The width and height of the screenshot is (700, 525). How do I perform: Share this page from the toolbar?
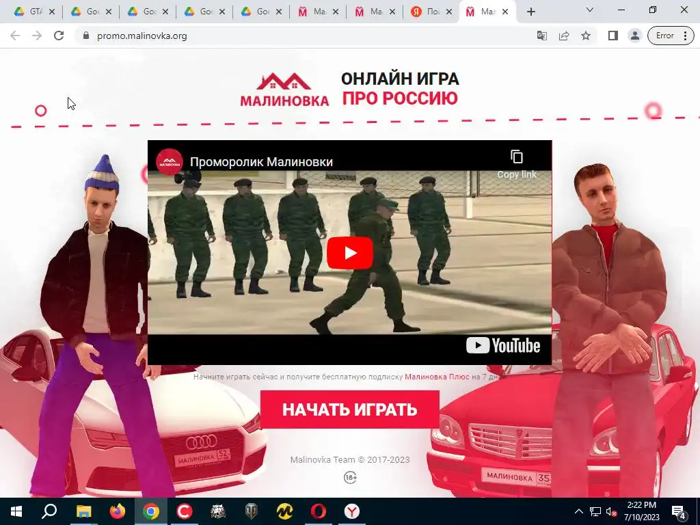coord(564,36)
